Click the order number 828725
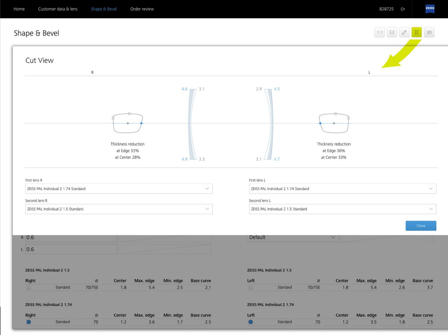Image resolution: width=448 pixels, height=335 pixels. point(386,9)
